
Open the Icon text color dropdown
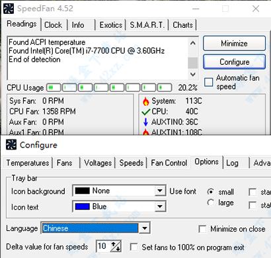(160, 206)
